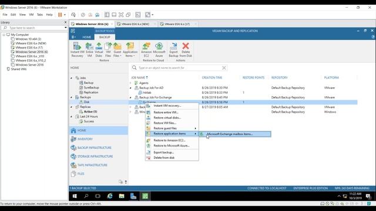Open the Veeam main menu button

click(x=73, y=37)
